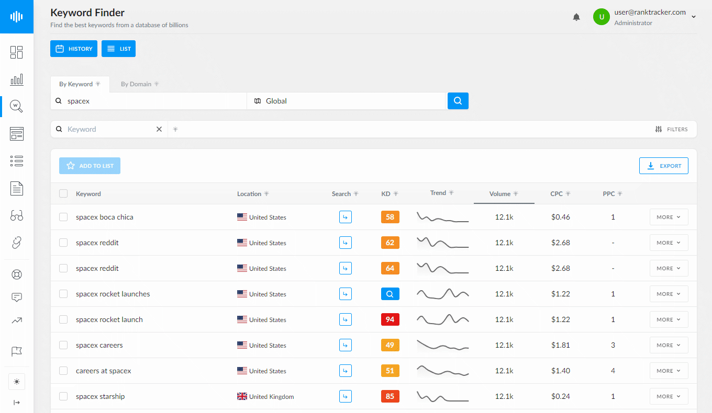
Task: Click the trending arrow growth icon in sidebar
Action: (x=17, y=320)
